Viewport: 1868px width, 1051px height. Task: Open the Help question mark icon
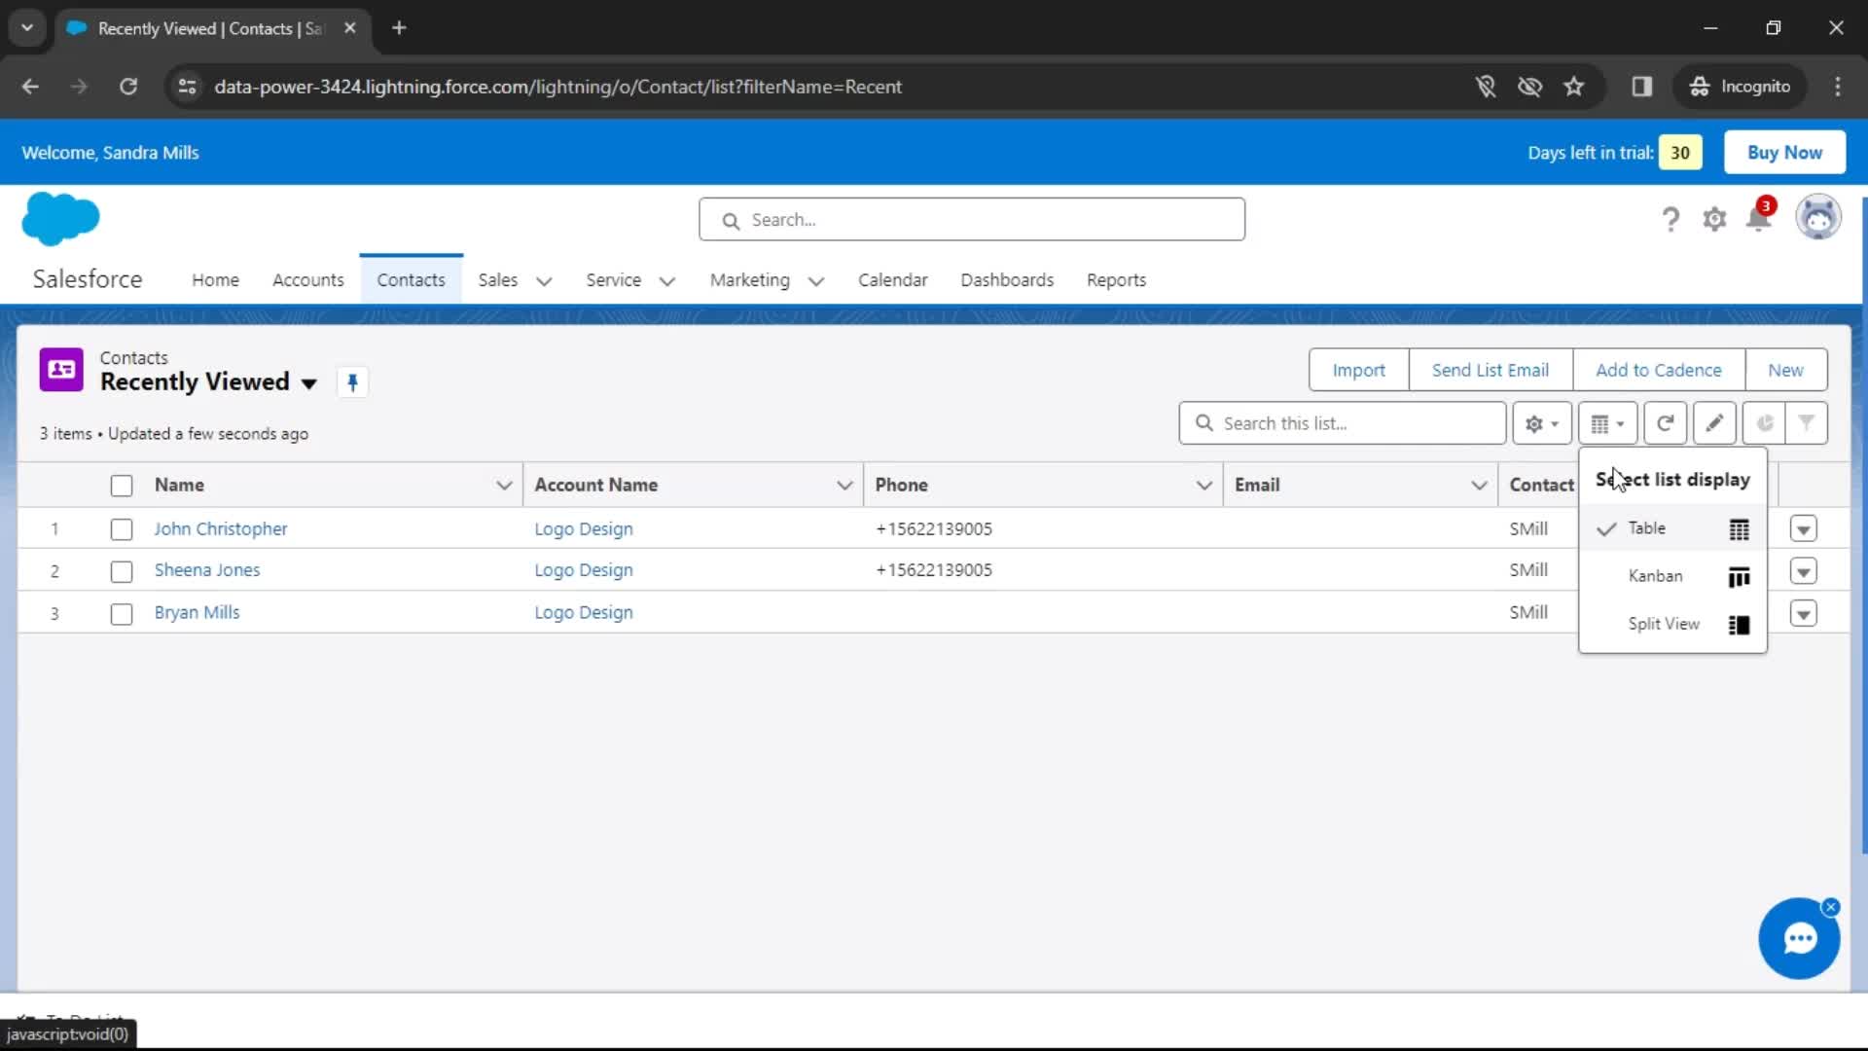coord(1670,219)
